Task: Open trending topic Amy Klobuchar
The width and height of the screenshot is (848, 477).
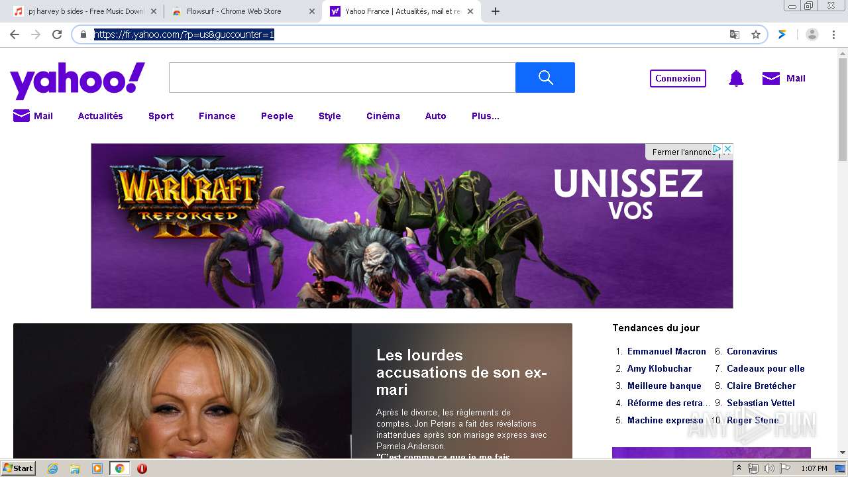Action: (x=659, y=368)
